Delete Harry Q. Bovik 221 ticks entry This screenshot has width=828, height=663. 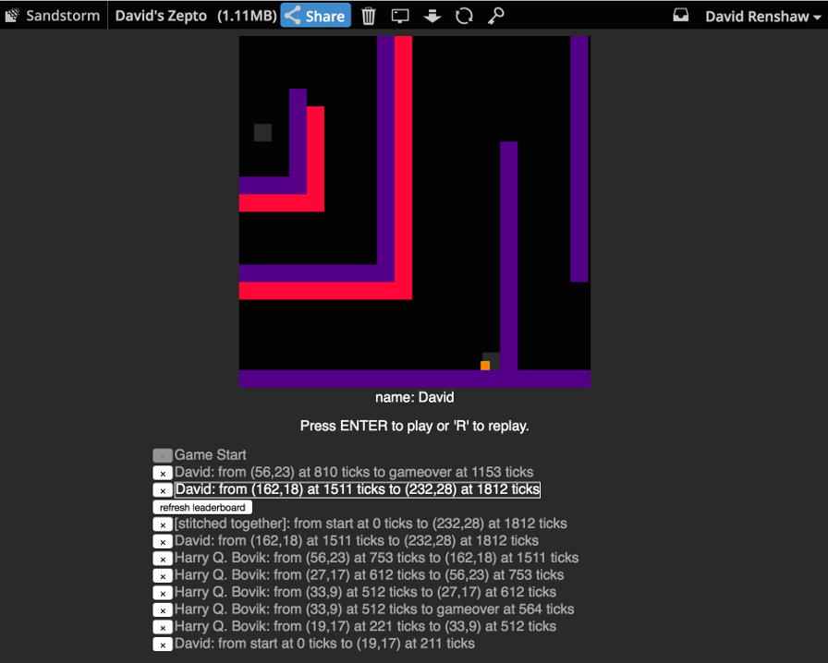(163, 627)
